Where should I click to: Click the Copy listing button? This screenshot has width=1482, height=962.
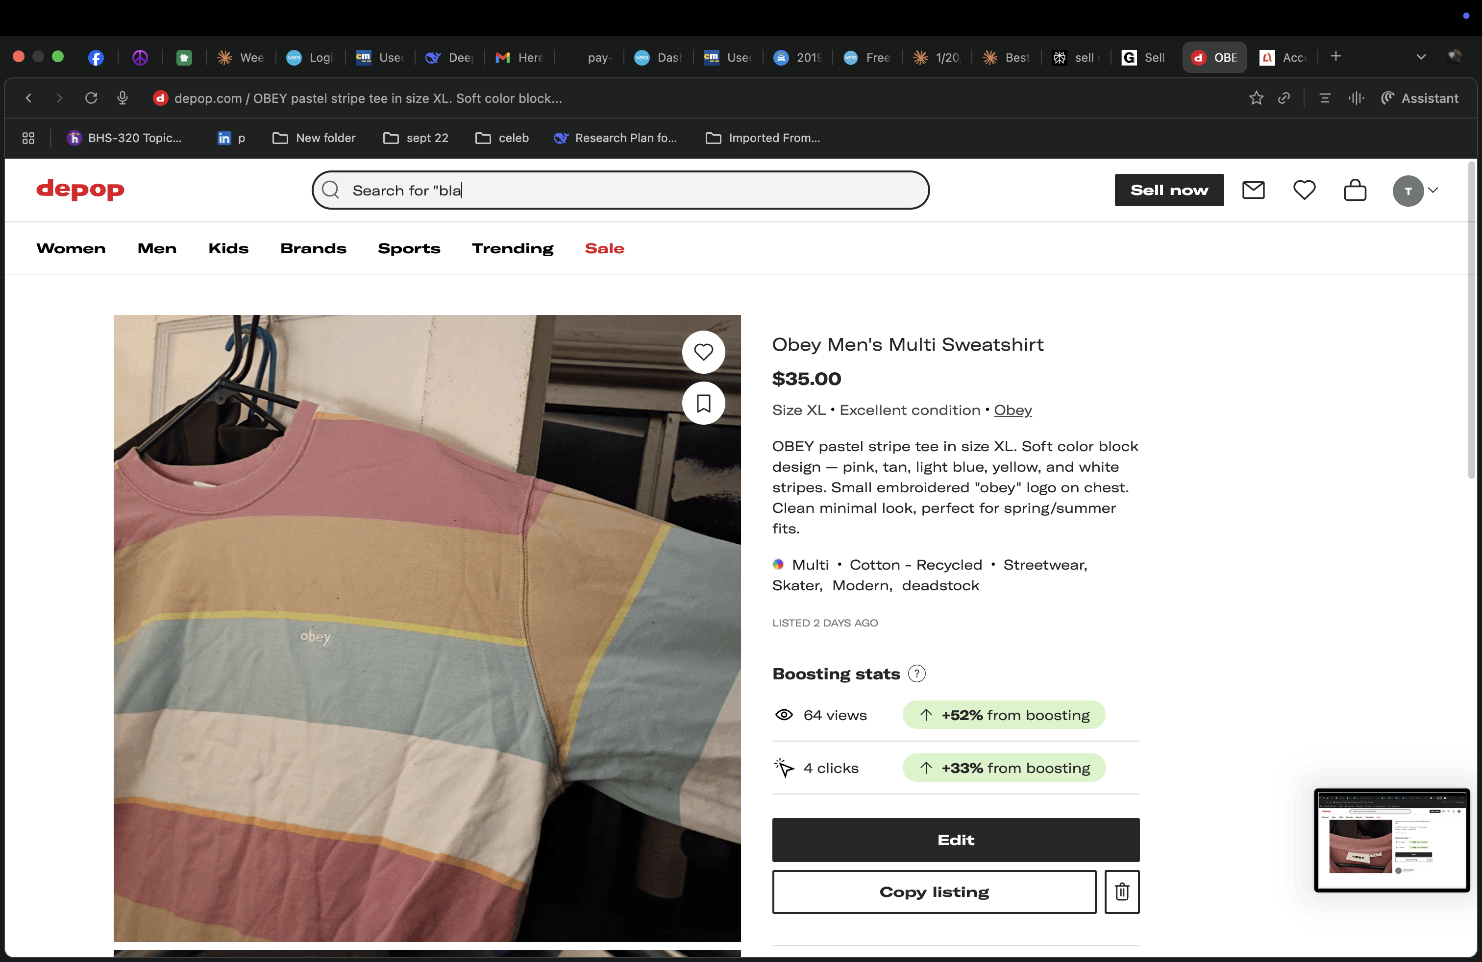tap(934, 891)
